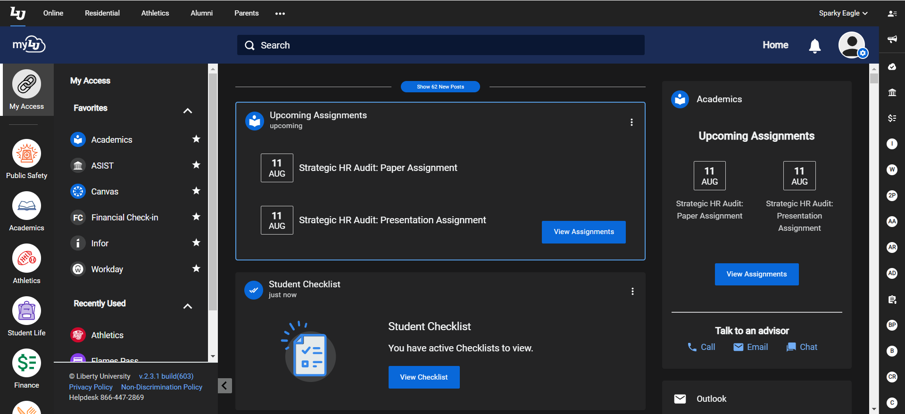Click the W circle icon in right rail

pyautogui.click(x=892, y=170)
